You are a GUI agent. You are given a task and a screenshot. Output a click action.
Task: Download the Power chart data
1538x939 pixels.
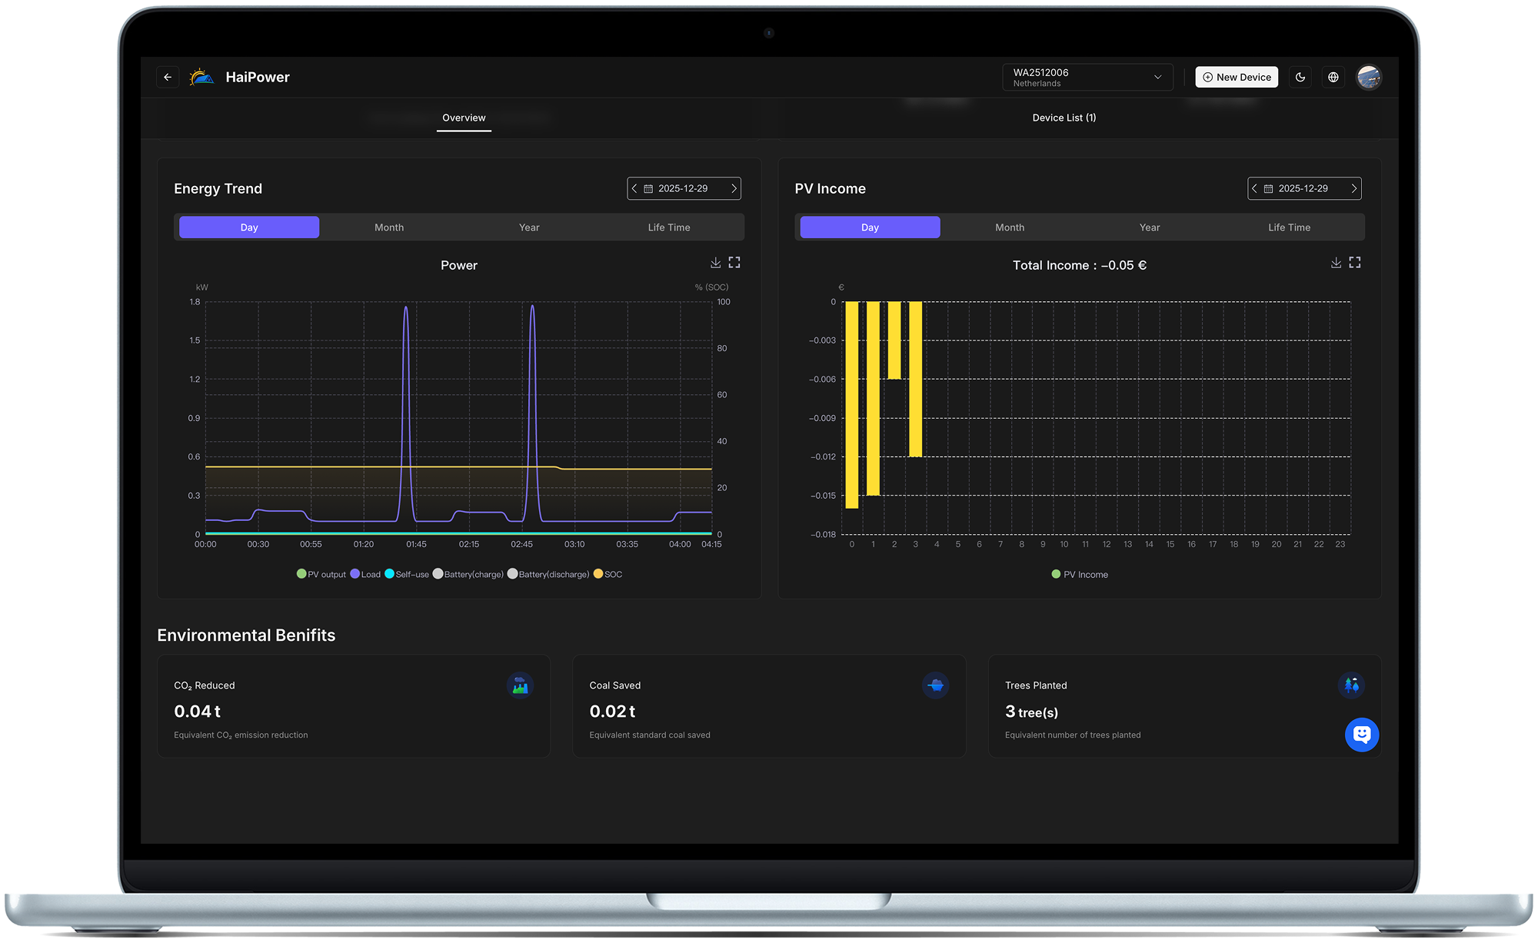point(715,263)
